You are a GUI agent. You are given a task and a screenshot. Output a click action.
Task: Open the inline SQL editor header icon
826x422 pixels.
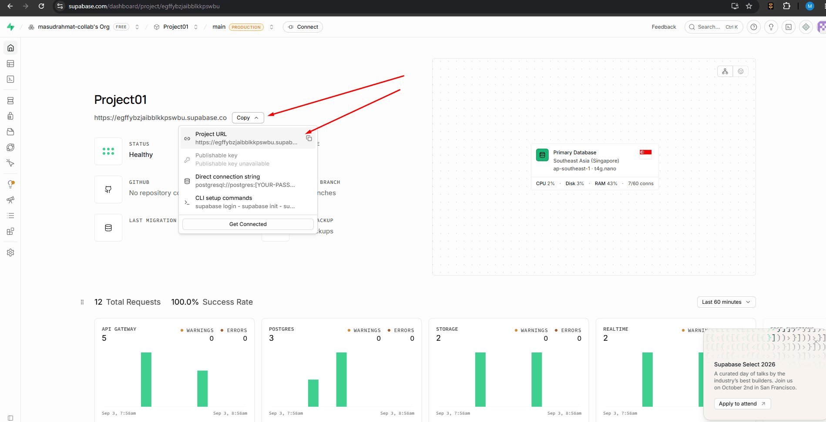coord(789,27)
